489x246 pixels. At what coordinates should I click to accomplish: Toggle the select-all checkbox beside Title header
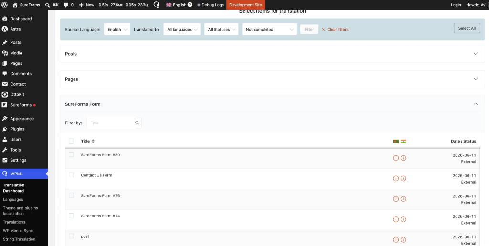coord(71,141)
